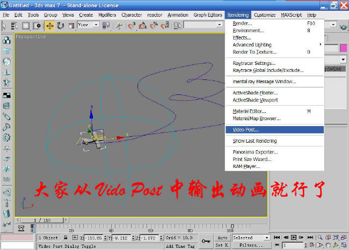
Task: Toggle the Selection Lock padlock
Action: (66, 238)
